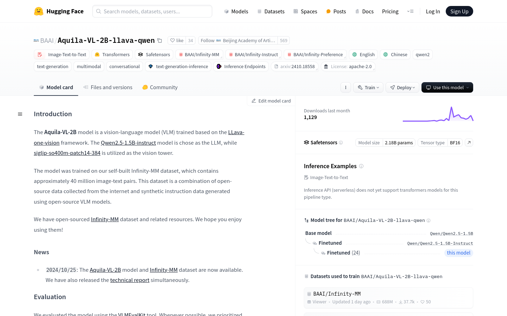Click the heart like button
This screenshot has height=316, width=507.
pyautogui.click(x=177, y=40)
